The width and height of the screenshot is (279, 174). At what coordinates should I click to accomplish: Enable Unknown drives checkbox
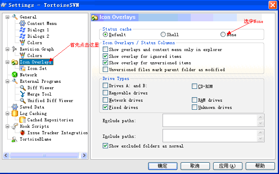(x=194, y=107)
